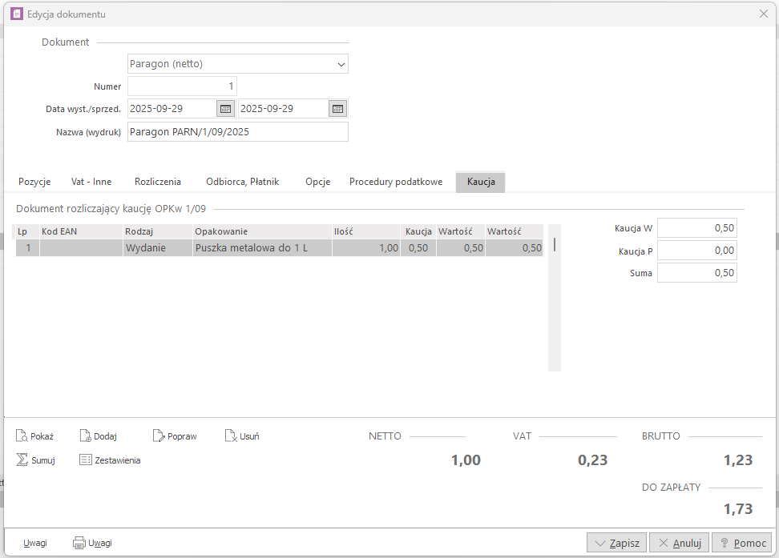Expand the Paragon (netto) document type dropdown

pos(341,64)
